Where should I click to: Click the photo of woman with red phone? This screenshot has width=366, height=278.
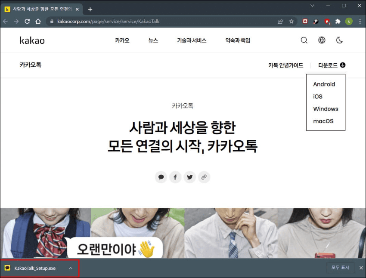point(322,233)
